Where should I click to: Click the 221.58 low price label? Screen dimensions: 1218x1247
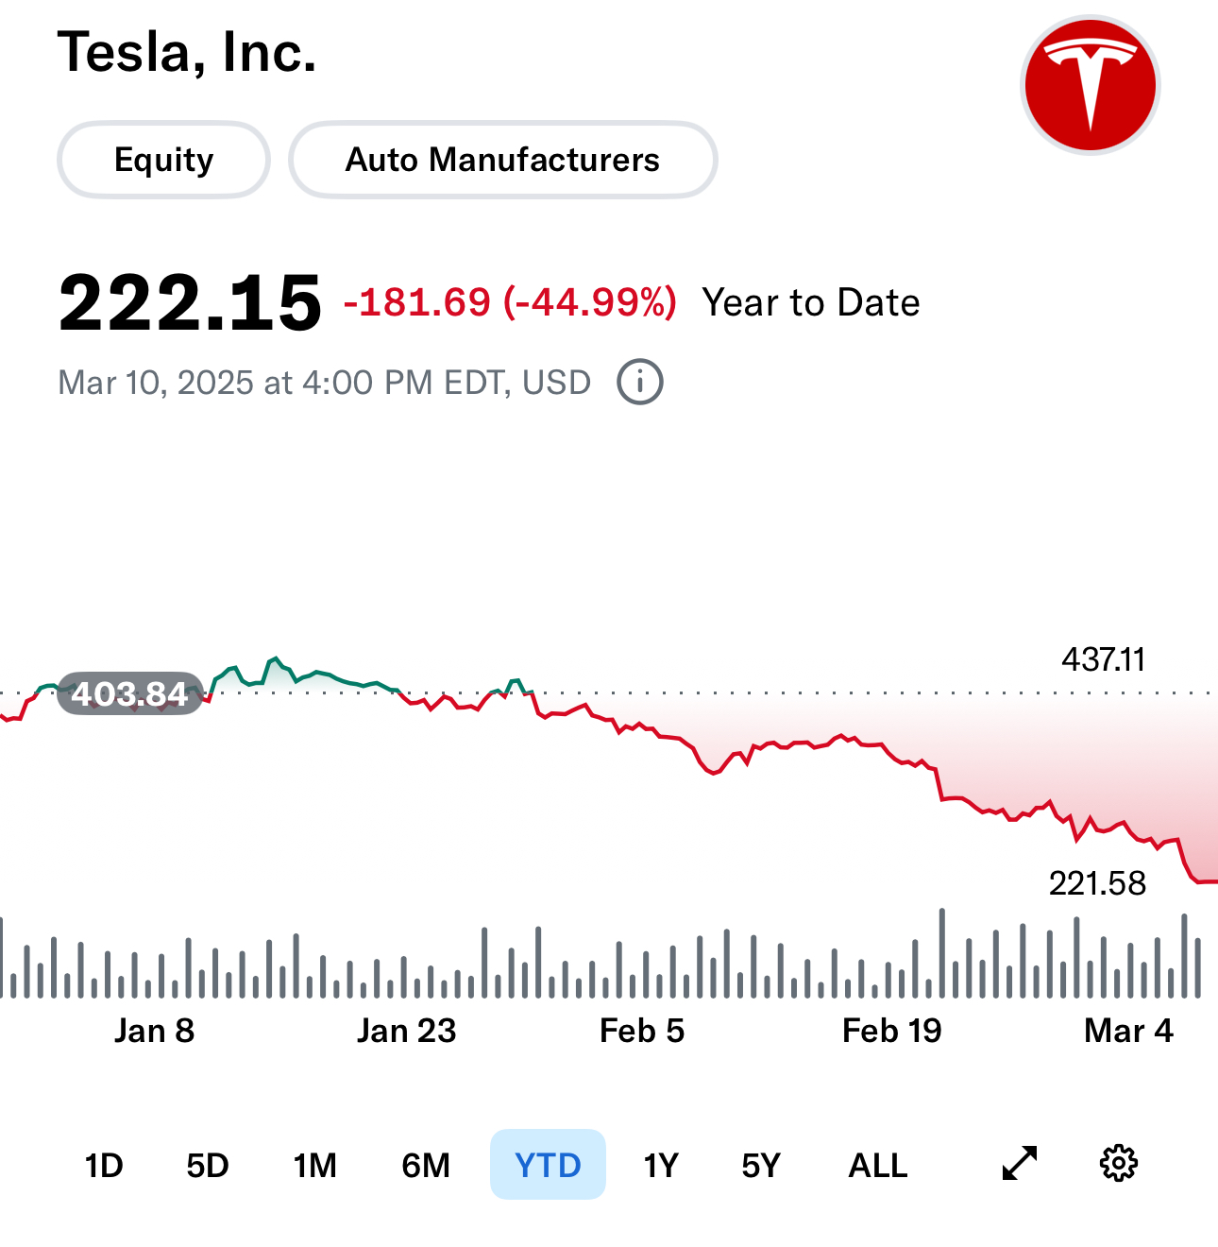(x=1097, y=883)
